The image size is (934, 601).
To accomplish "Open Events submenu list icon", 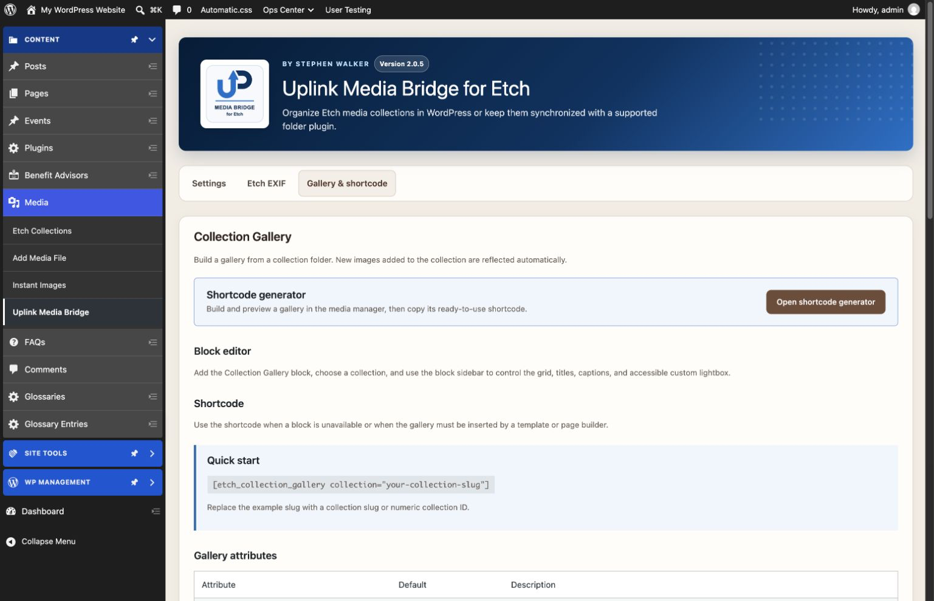I will click(x=153, y=121).
